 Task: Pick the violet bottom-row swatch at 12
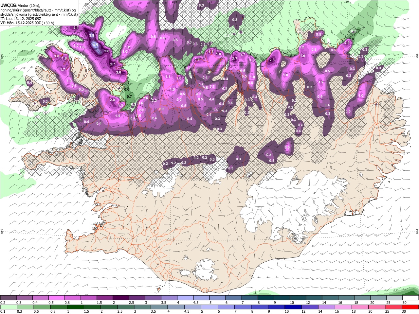click(310, 307)
